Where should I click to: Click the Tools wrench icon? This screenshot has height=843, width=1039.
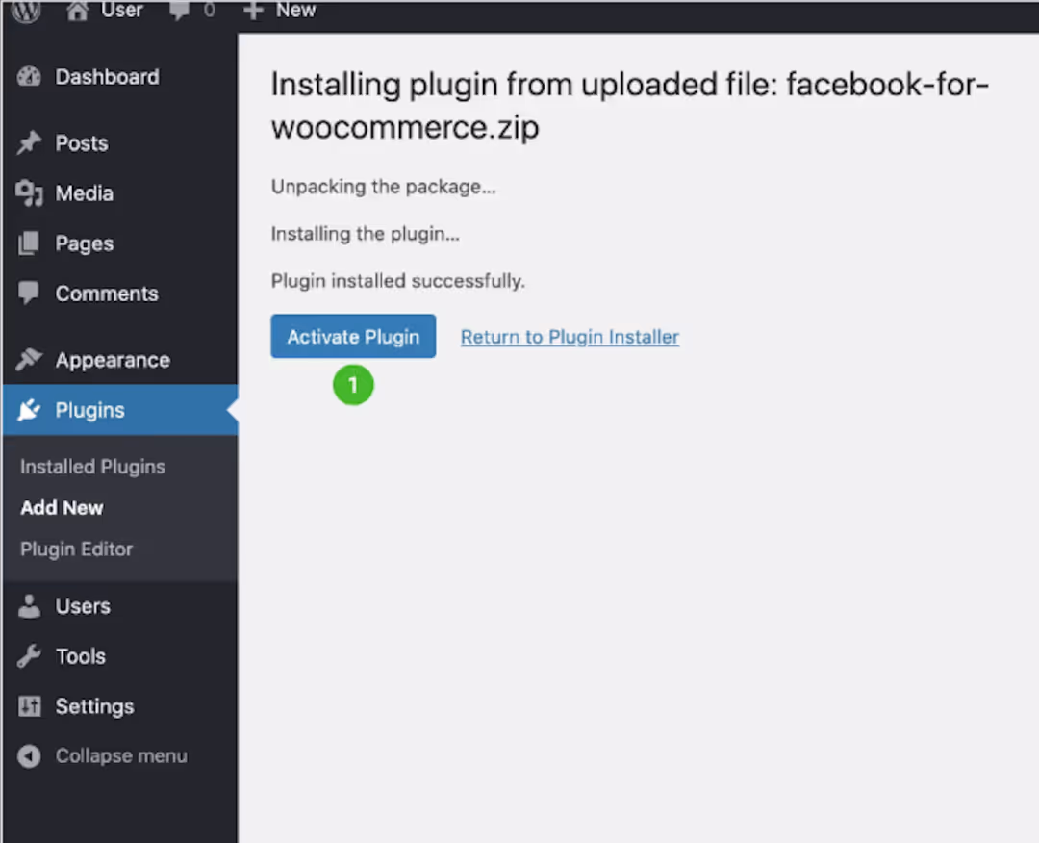[29, 656]
